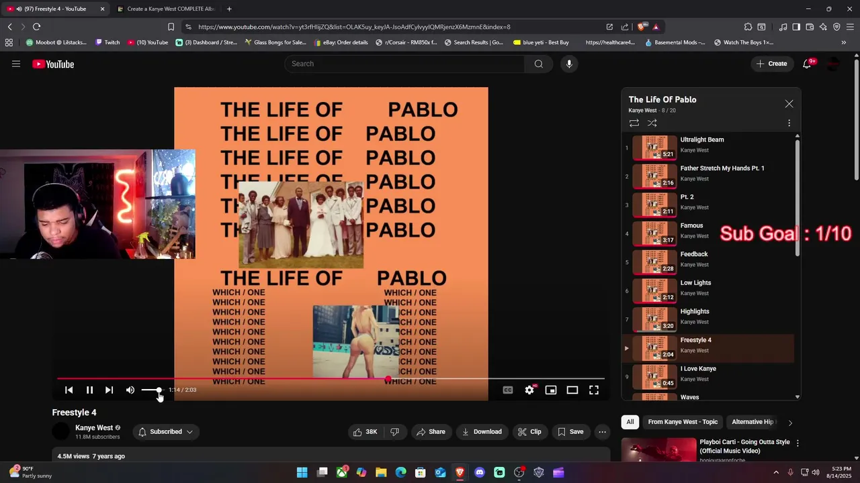This screenshot has height=483, width=860.
Task: Open more actions ellipsis beside Save
Action: 602,431
